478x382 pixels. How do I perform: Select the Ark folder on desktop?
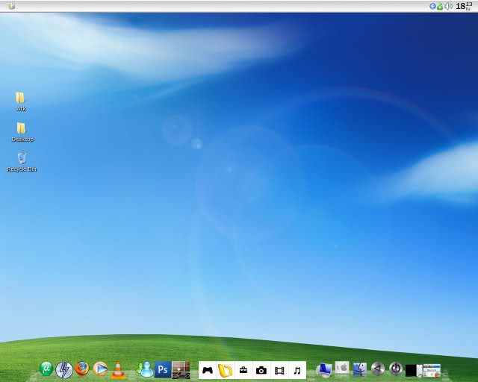[x=21, y=101]
